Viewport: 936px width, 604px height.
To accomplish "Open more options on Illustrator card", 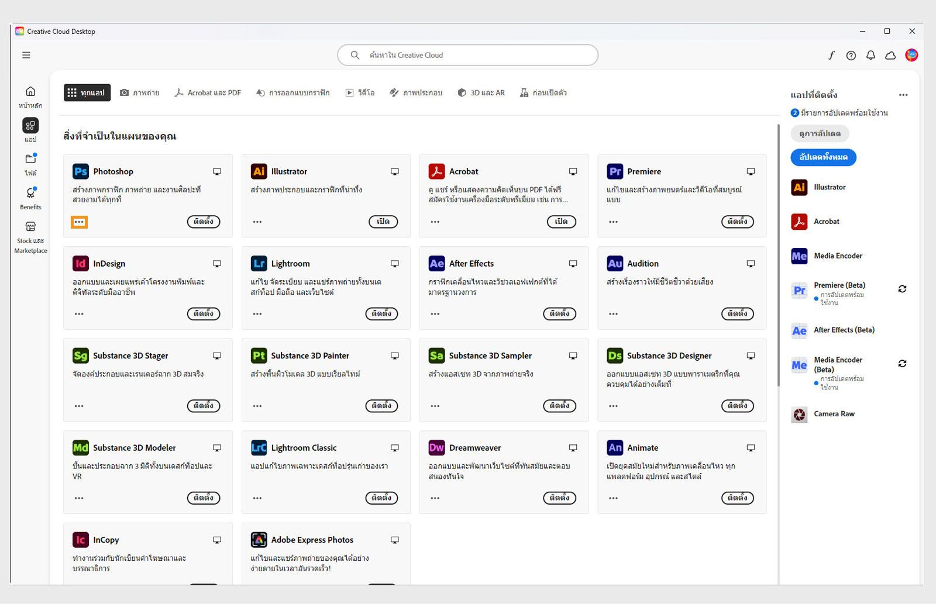I will (x=257, y=222).
